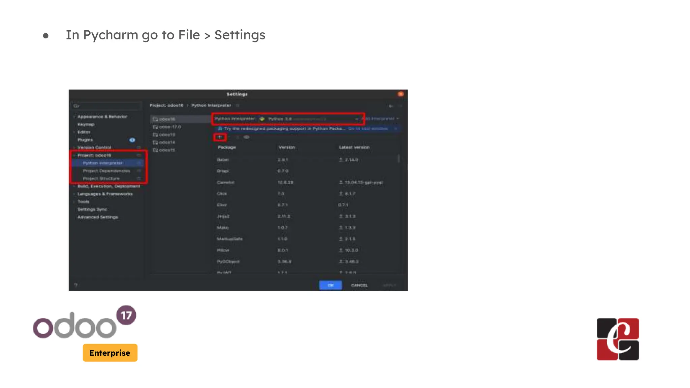690x388 pixels.
Task: Close the Settings dialog with the orange button
Action: (401, 94)
